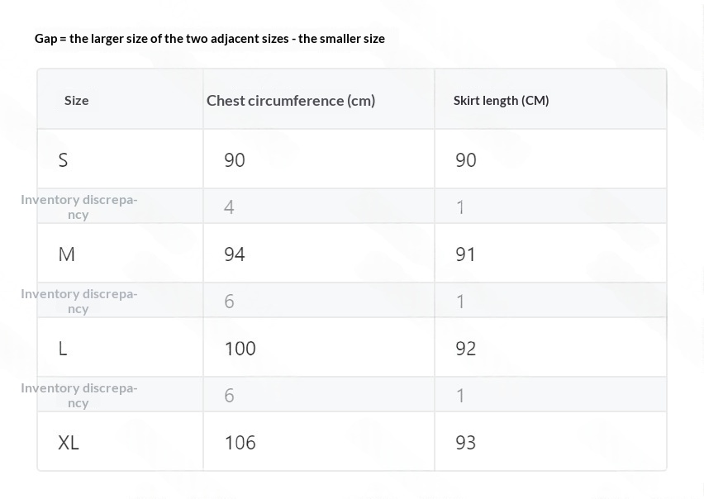The image size is (704, 499).
Task: Select chest value 106 for size XL
Action: (240, 443)
